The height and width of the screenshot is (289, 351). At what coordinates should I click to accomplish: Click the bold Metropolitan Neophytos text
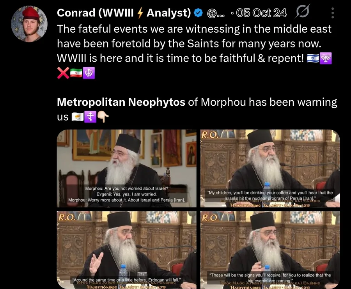(x=121, y=102)
